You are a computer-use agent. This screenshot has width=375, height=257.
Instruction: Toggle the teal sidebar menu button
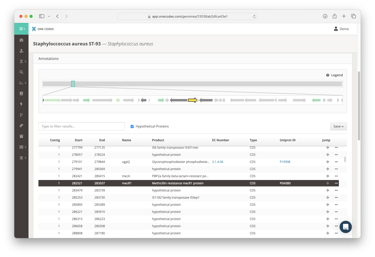click(21, 29)
